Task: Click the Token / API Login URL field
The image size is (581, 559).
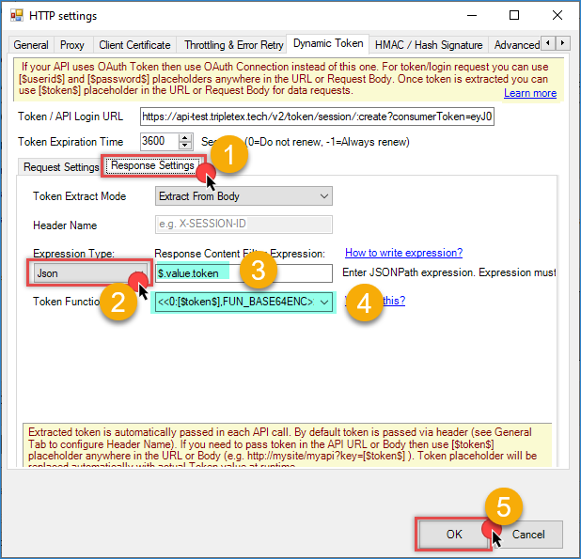Action: pos(317,117)
